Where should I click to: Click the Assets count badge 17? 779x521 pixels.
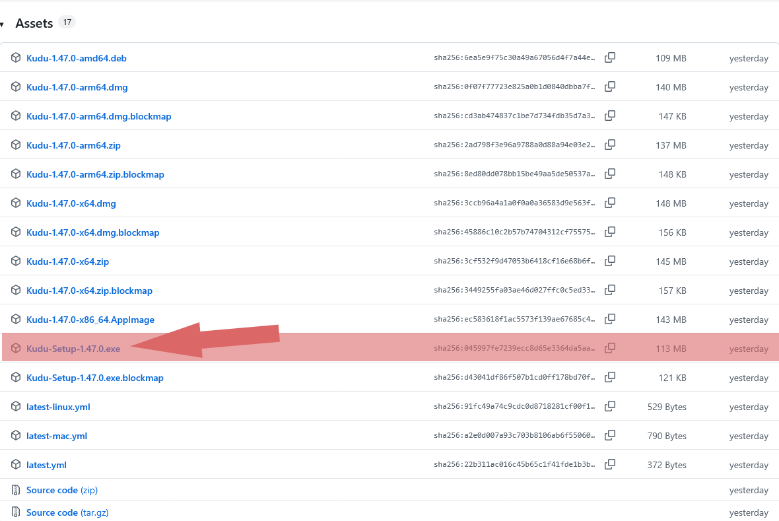(x=67, y=22)
